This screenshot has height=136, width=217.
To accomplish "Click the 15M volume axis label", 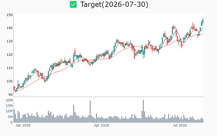I will point(9,106).
